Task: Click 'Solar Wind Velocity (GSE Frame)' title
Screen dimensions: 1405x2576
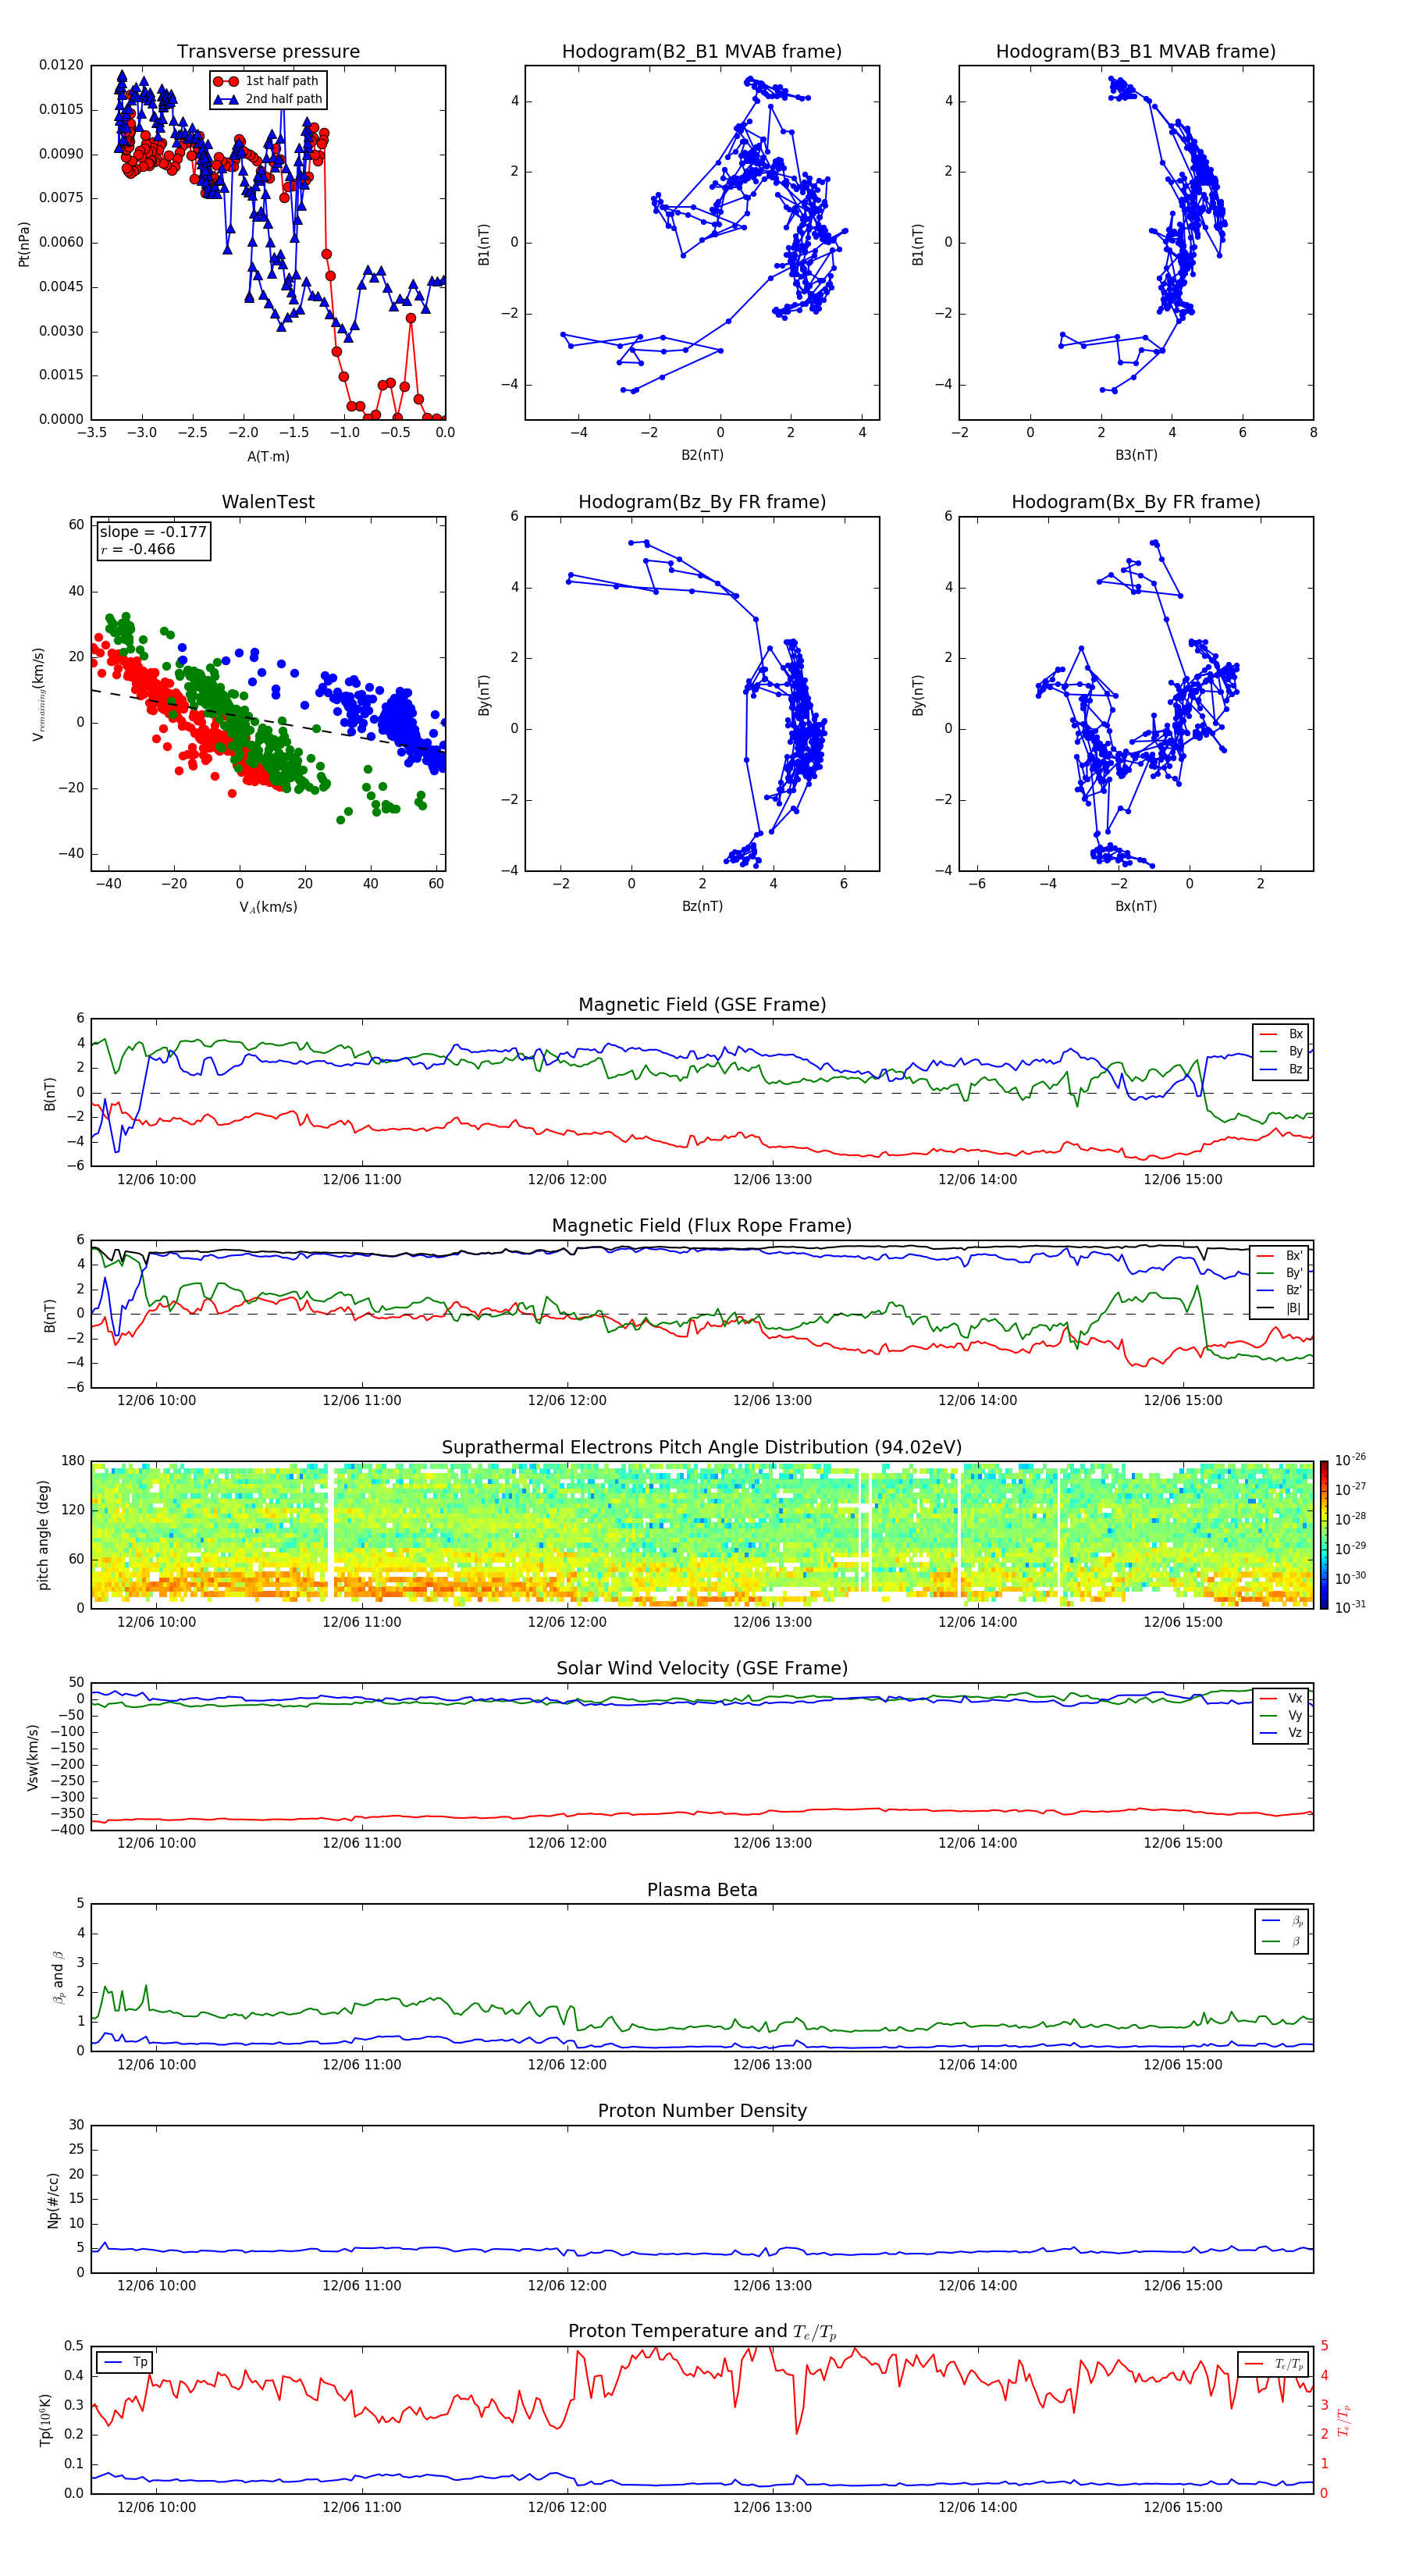Action: [702, 1668]
